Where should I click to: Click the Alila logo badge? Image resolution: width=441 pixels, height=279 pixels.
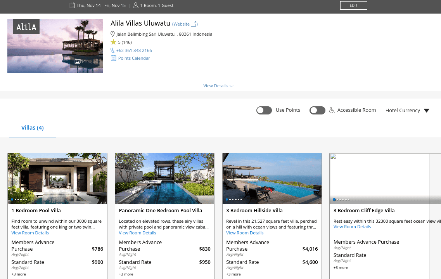[x=26, y=27]
